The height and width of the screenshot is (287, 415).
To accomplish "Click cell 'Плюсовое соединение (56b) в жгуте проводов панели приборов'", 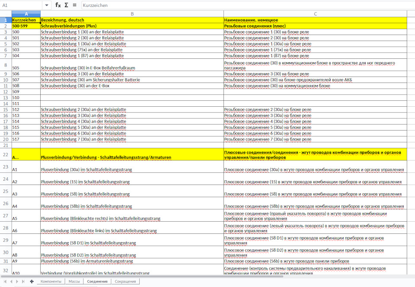I will 315,261.
